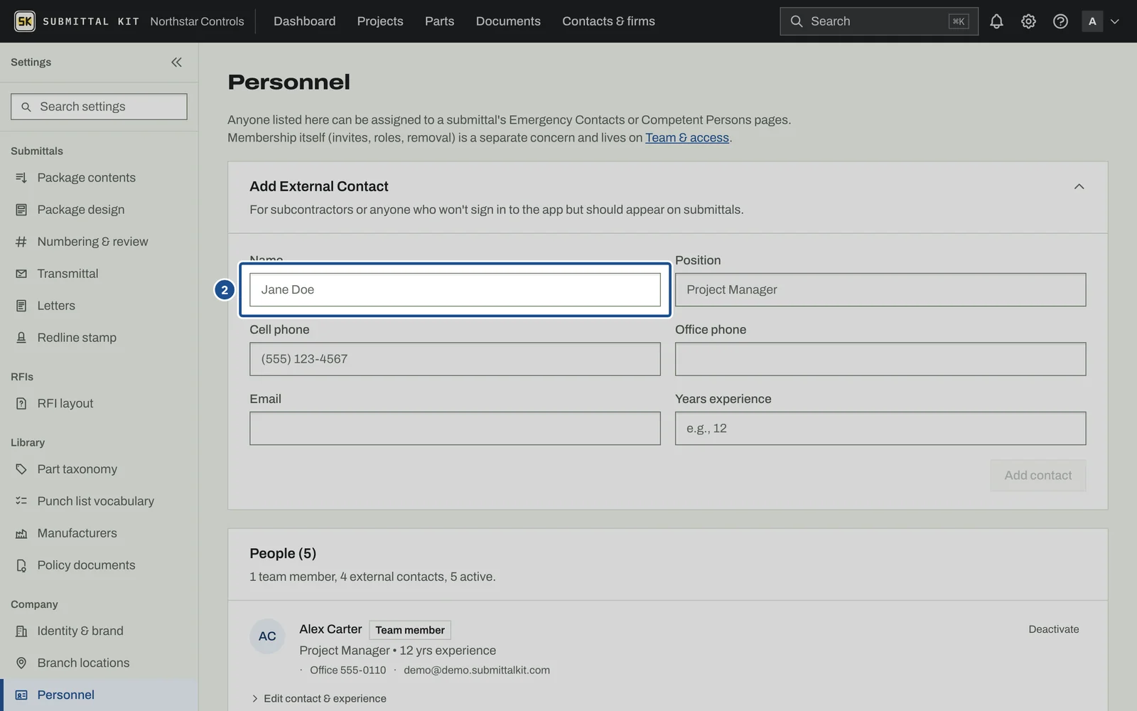Collapse the Add External Contact section
The height and width of the screenshot is (711, 1137).
pos(1079,186)
